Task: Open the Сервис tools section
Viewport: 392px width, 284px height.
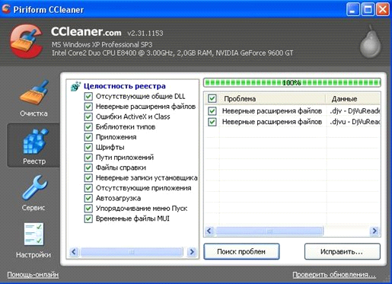Action: pyautogui.click(x=33, y=193)
